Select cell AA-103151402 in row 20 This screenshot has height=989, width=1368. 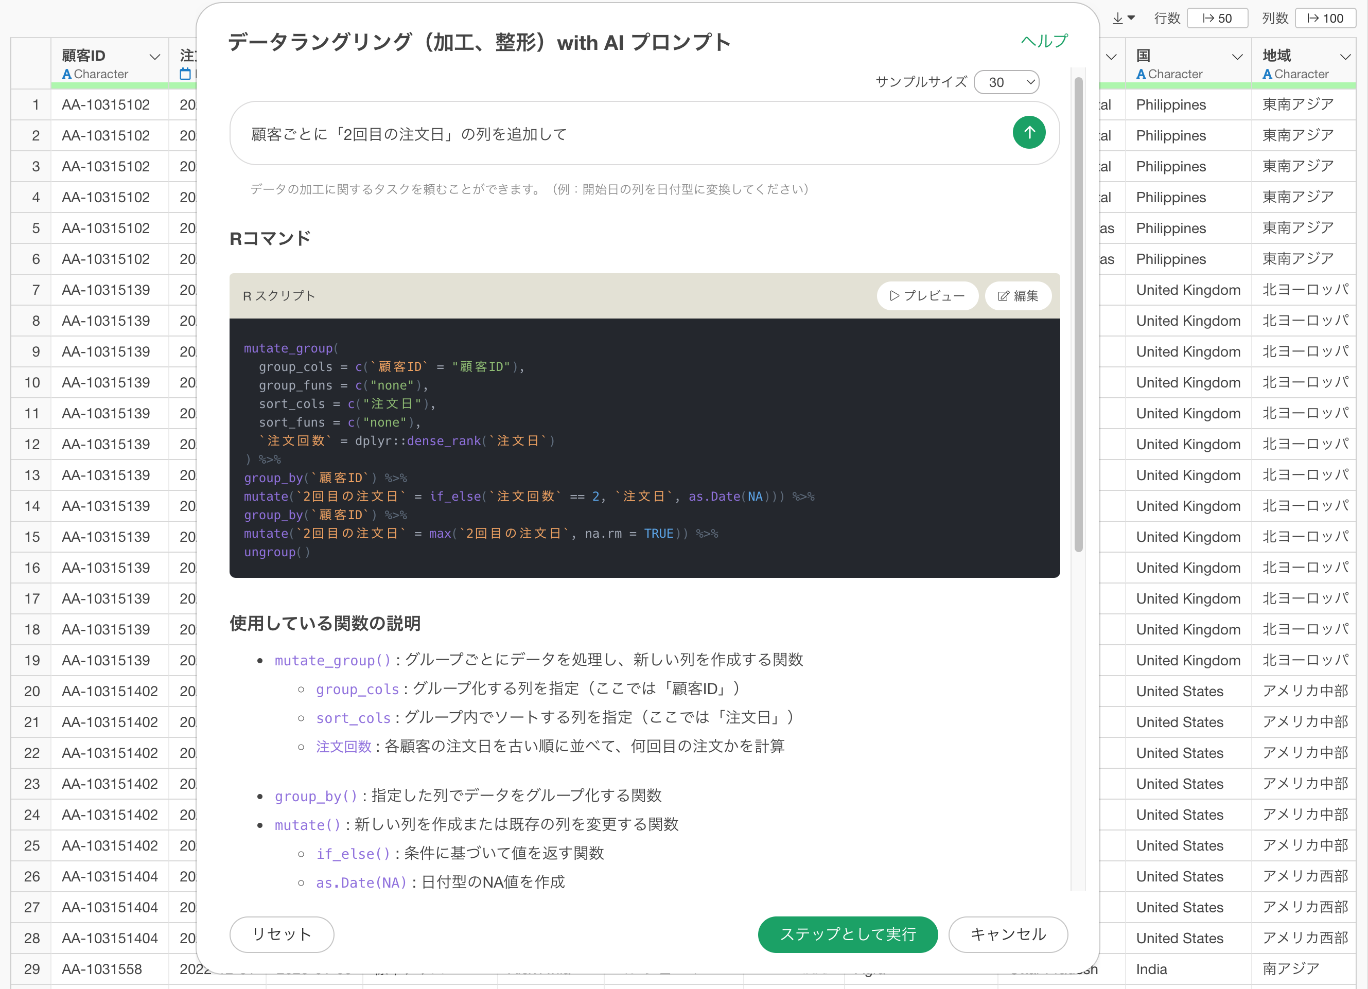(110, 691)
